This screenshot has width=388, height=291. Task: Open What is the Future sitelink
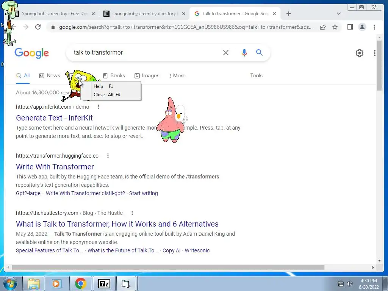(123, 250)
